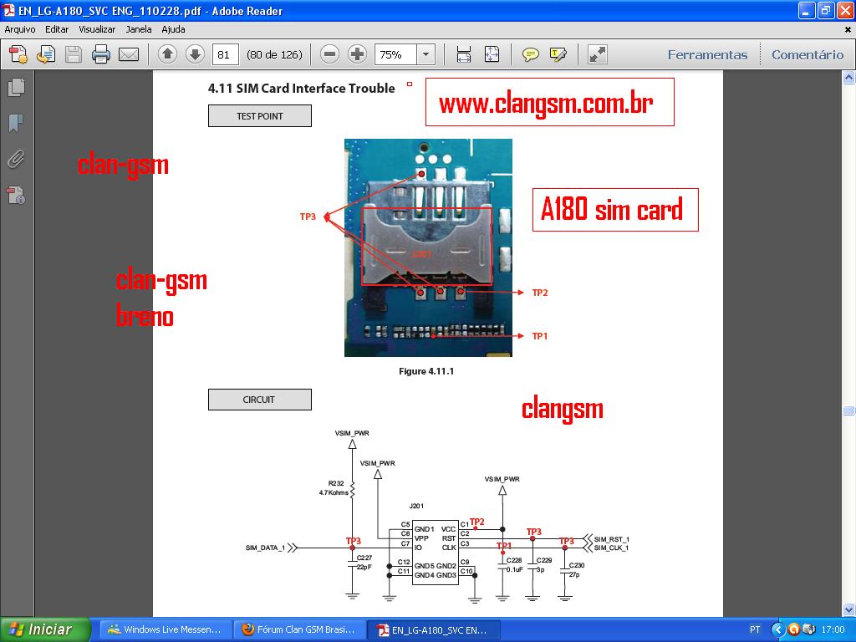The height and width of the screenshot is (642, 856).
Task: Open the zoom percentage dropdown
Action: pyautogui.click(x=425, y=54)
